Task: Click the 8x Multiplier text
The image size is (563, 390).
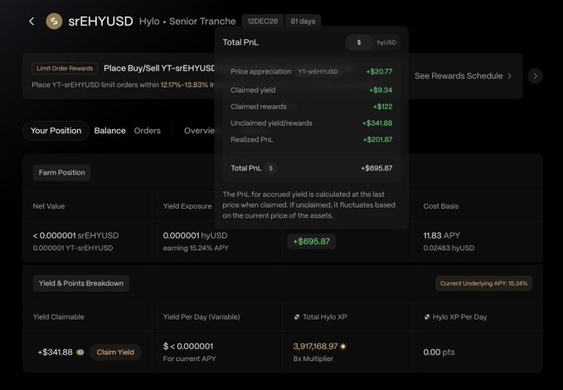Action: pos(313,359)
